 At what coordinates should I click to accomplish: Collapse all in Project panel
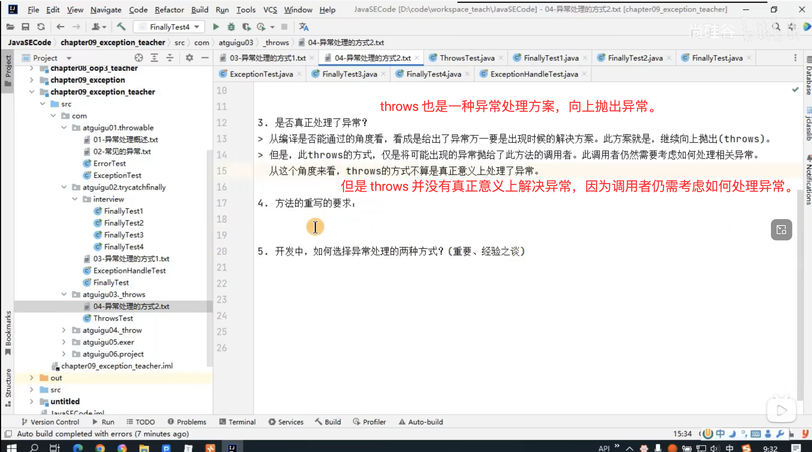click(170, 58)
